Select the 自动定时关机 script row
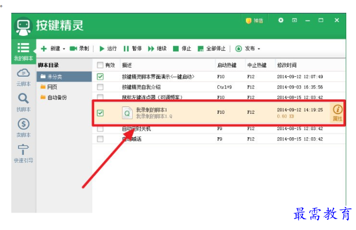 click(x=219, y=129)
